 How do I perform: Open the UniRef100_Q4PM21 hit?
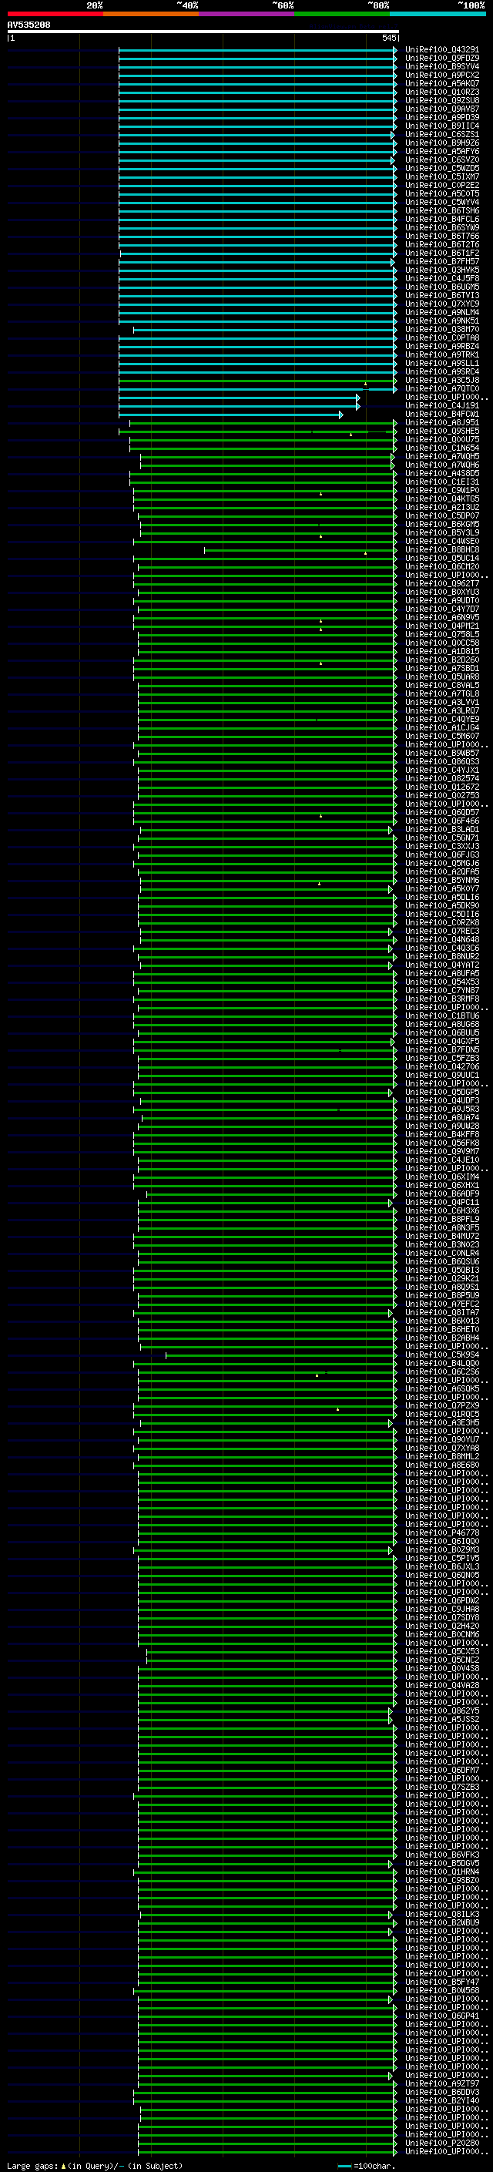point(441,626)
